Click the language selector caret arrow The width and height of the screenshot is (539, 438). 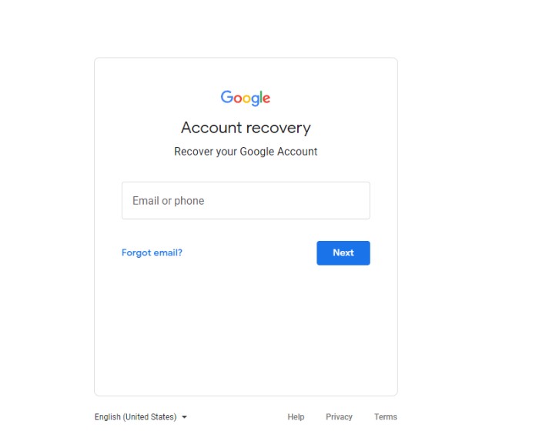pyautogui.click(x=184, y=417)
